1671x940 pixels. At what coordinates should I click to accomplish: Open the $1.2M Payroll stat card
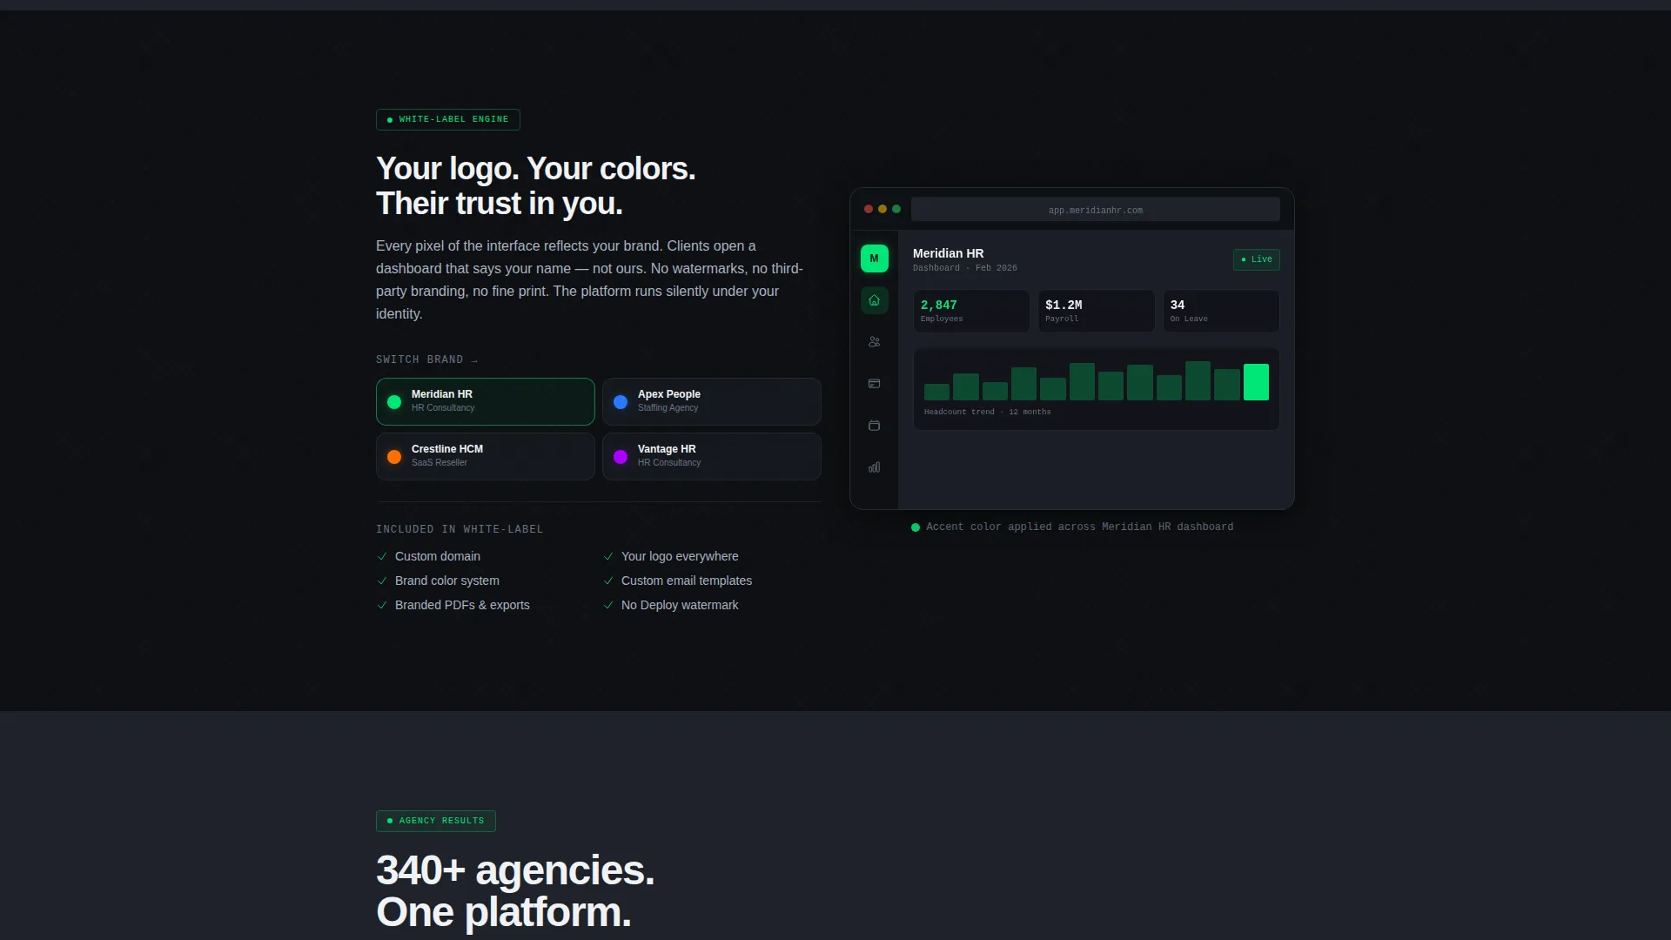pyautogui.click(x=1097, y=311)
